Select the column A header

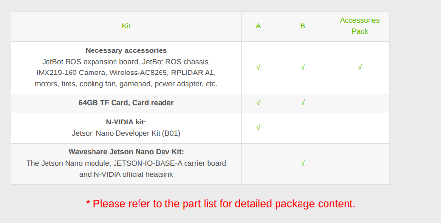click(x=258, y=26)
